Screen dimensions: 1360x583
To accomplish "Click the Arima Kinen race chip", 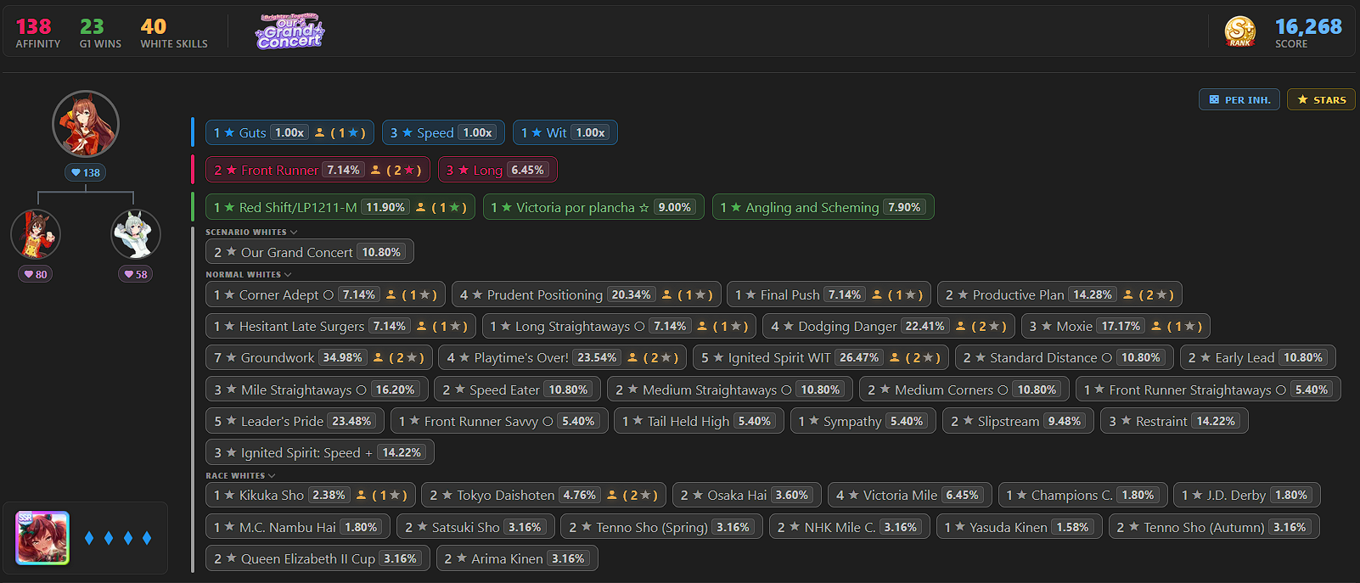I will pyautogui.click(x=518, y=558).
